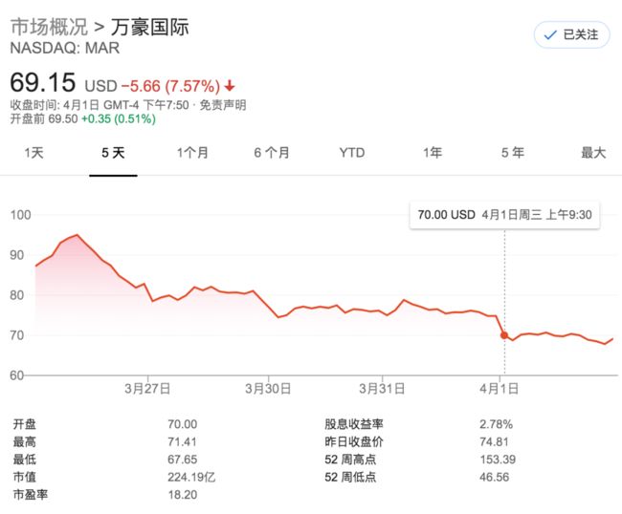View the 5 年 chart range
The width and height of the screenshot is (622, 514).
click(x=513, y=153)
